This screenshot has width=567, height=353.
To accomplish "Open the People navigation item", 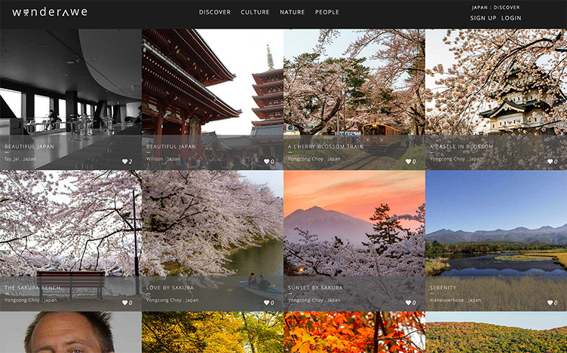I will (x=326, y=12).
